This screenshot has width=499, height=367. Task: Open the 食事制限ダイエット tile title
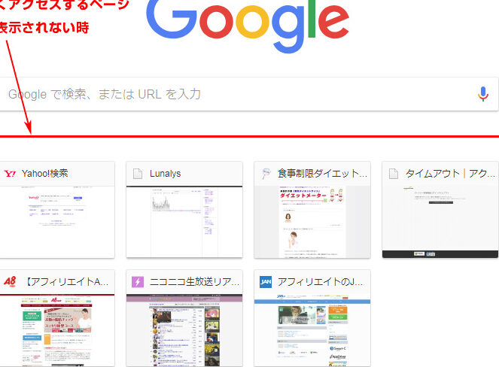[322, 174]
